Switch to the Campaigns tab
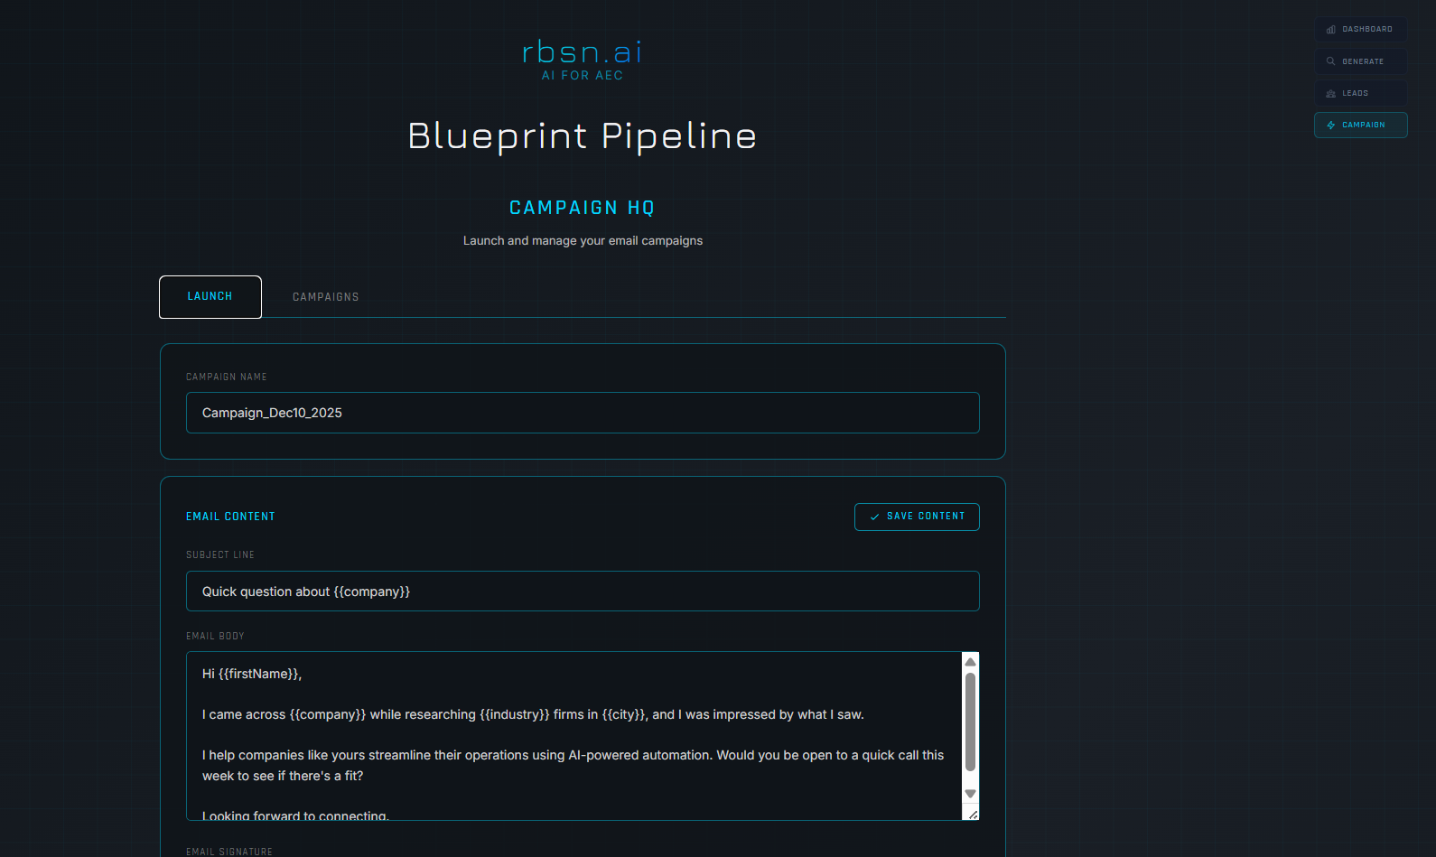This screenshot has width=1436, height=857. (326, 297)
